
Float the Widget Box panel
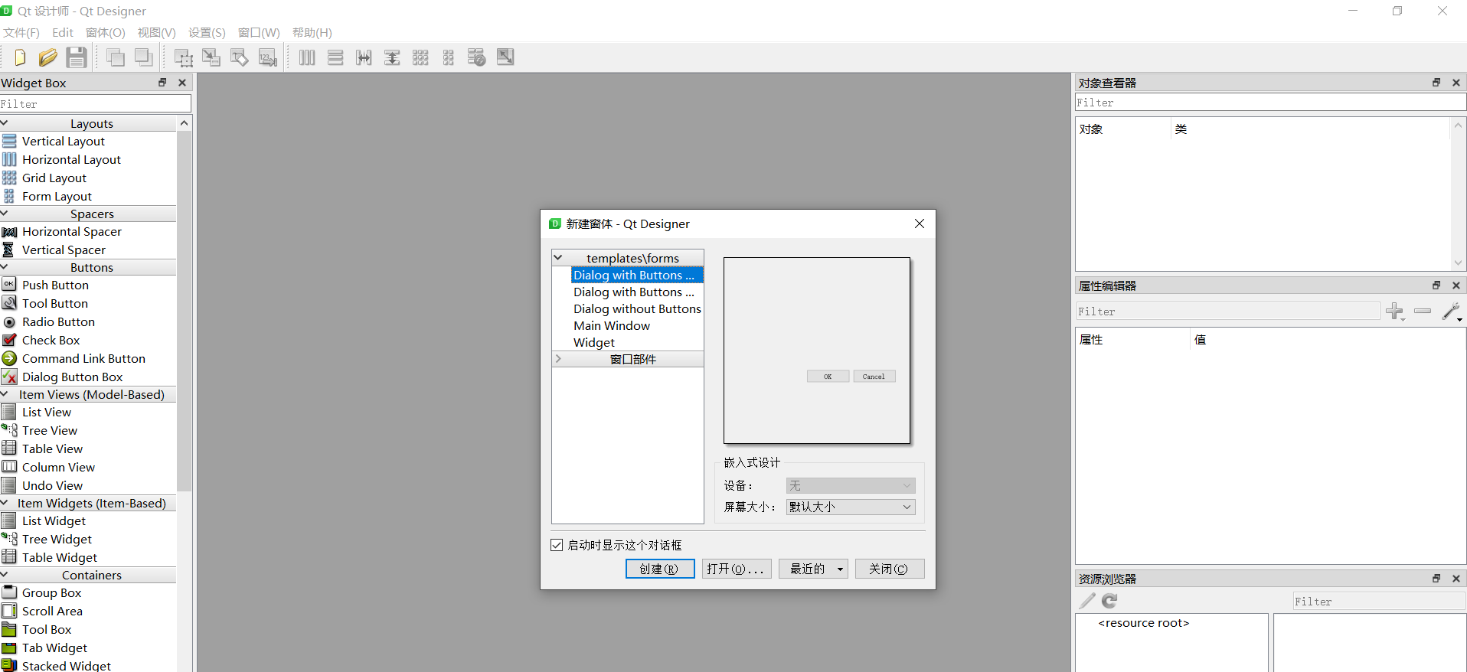[162, 83]
